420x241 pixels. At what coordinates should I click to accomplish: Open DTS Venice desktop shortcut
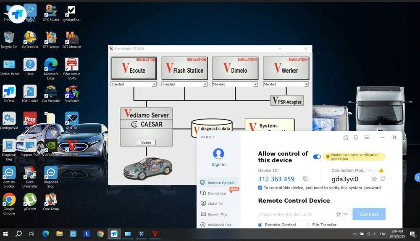[x=51, y=40]
